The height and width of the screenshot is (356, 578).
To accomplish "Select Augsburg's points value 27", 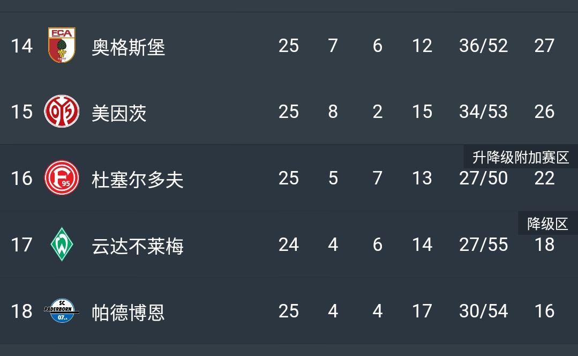I will point(545,46).
